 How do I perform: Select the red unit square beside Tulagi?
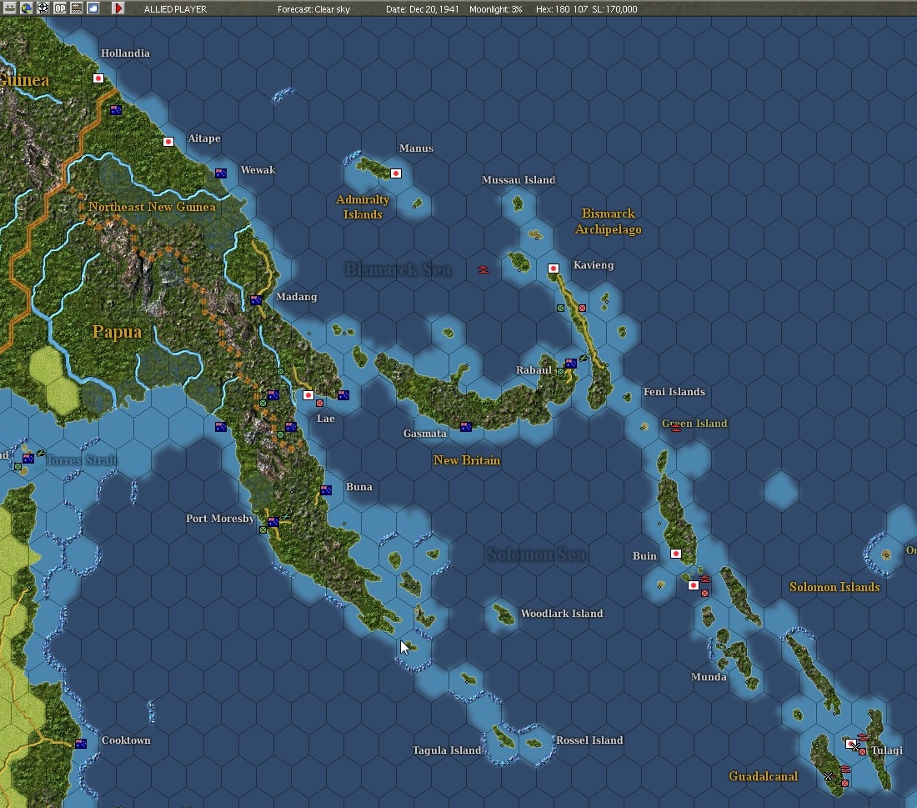point(862,751)
